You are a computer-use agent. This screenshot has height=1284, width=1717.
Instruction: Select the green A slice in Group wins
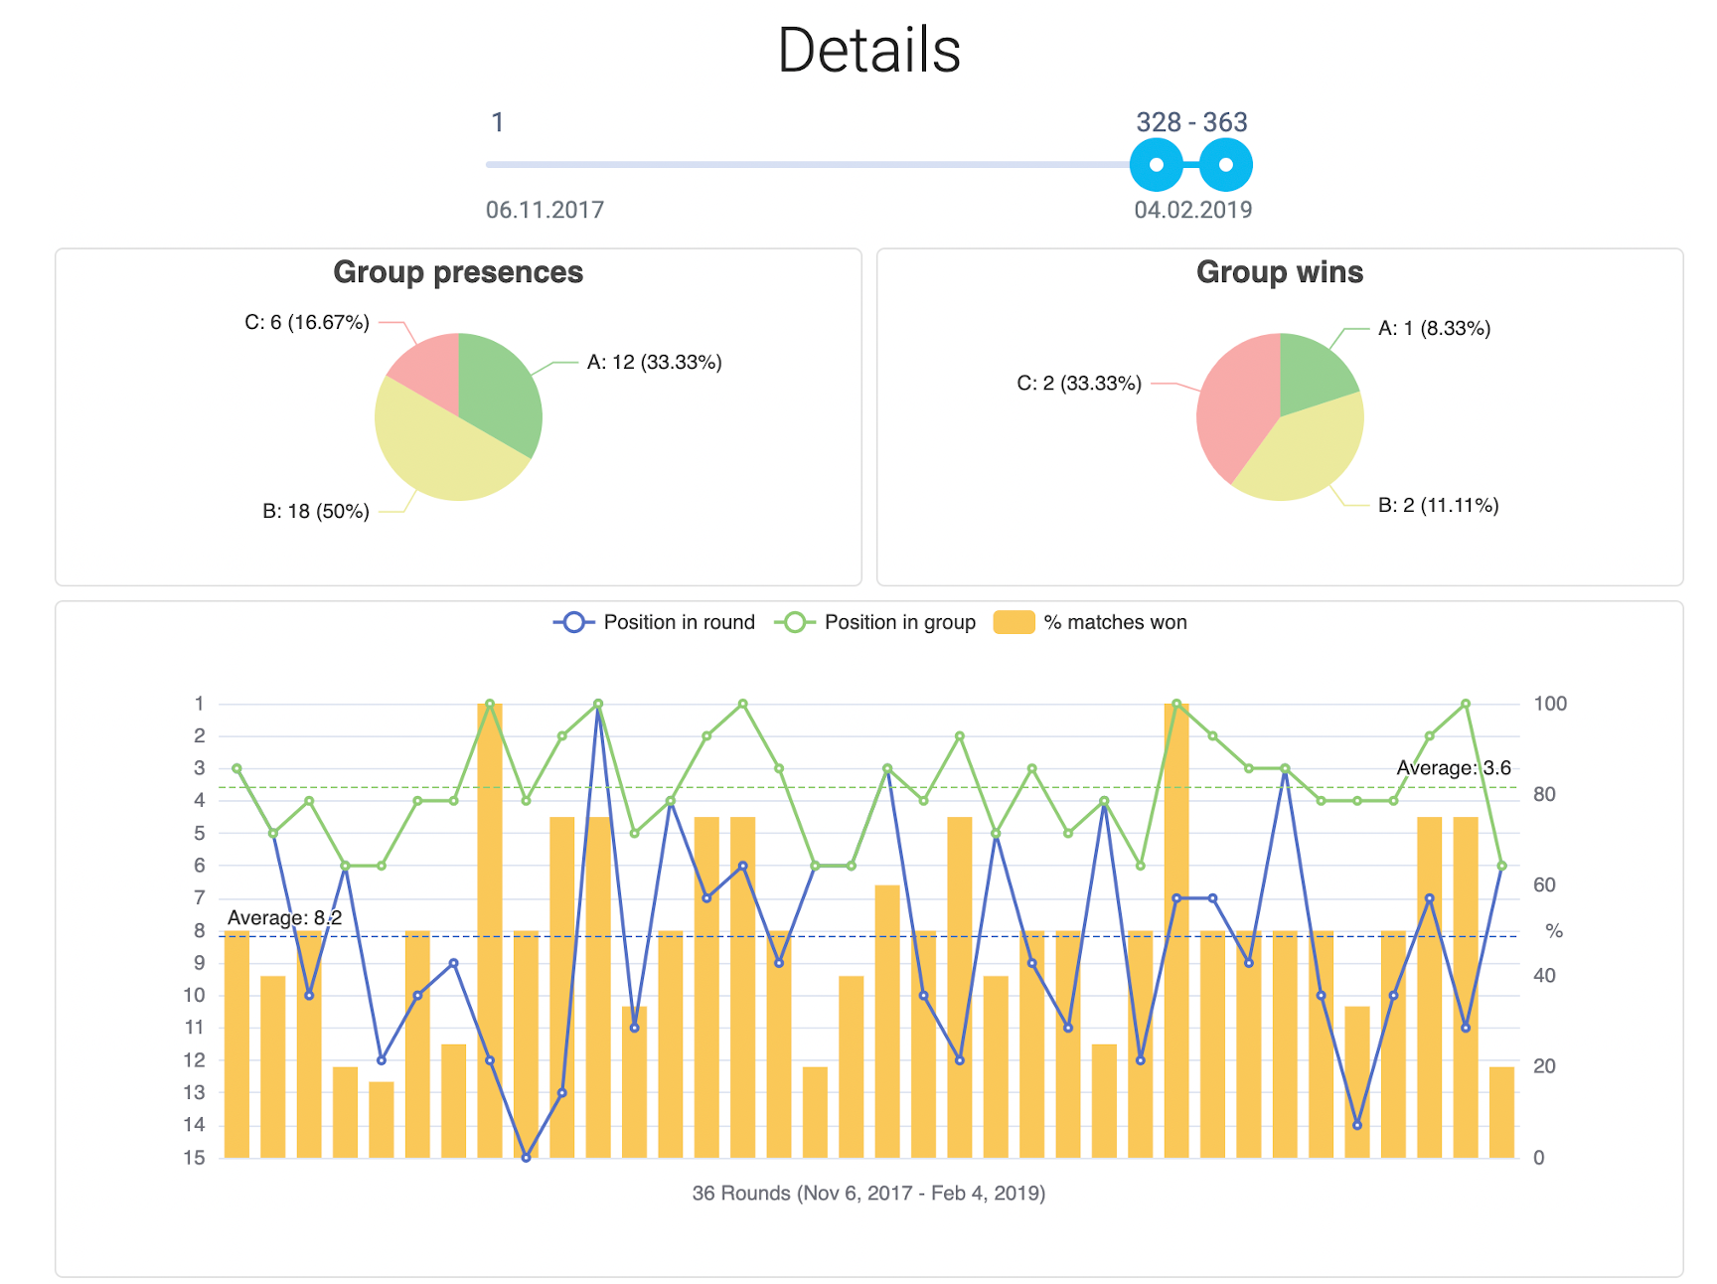pyautogui.click(x=1312, y=373)
